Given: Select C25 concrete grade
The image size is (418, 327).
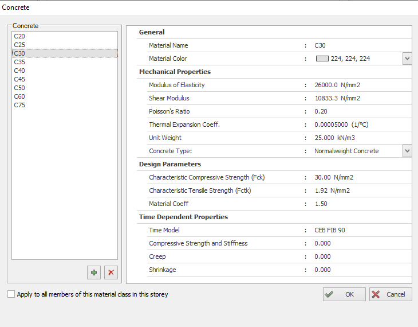Looking at the screenshot, I should (19, 45).
